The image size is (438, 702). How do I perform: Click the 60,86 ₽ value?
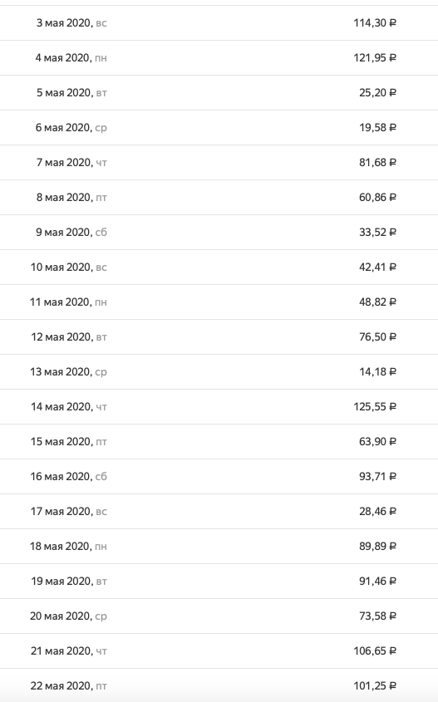(377, 198)
